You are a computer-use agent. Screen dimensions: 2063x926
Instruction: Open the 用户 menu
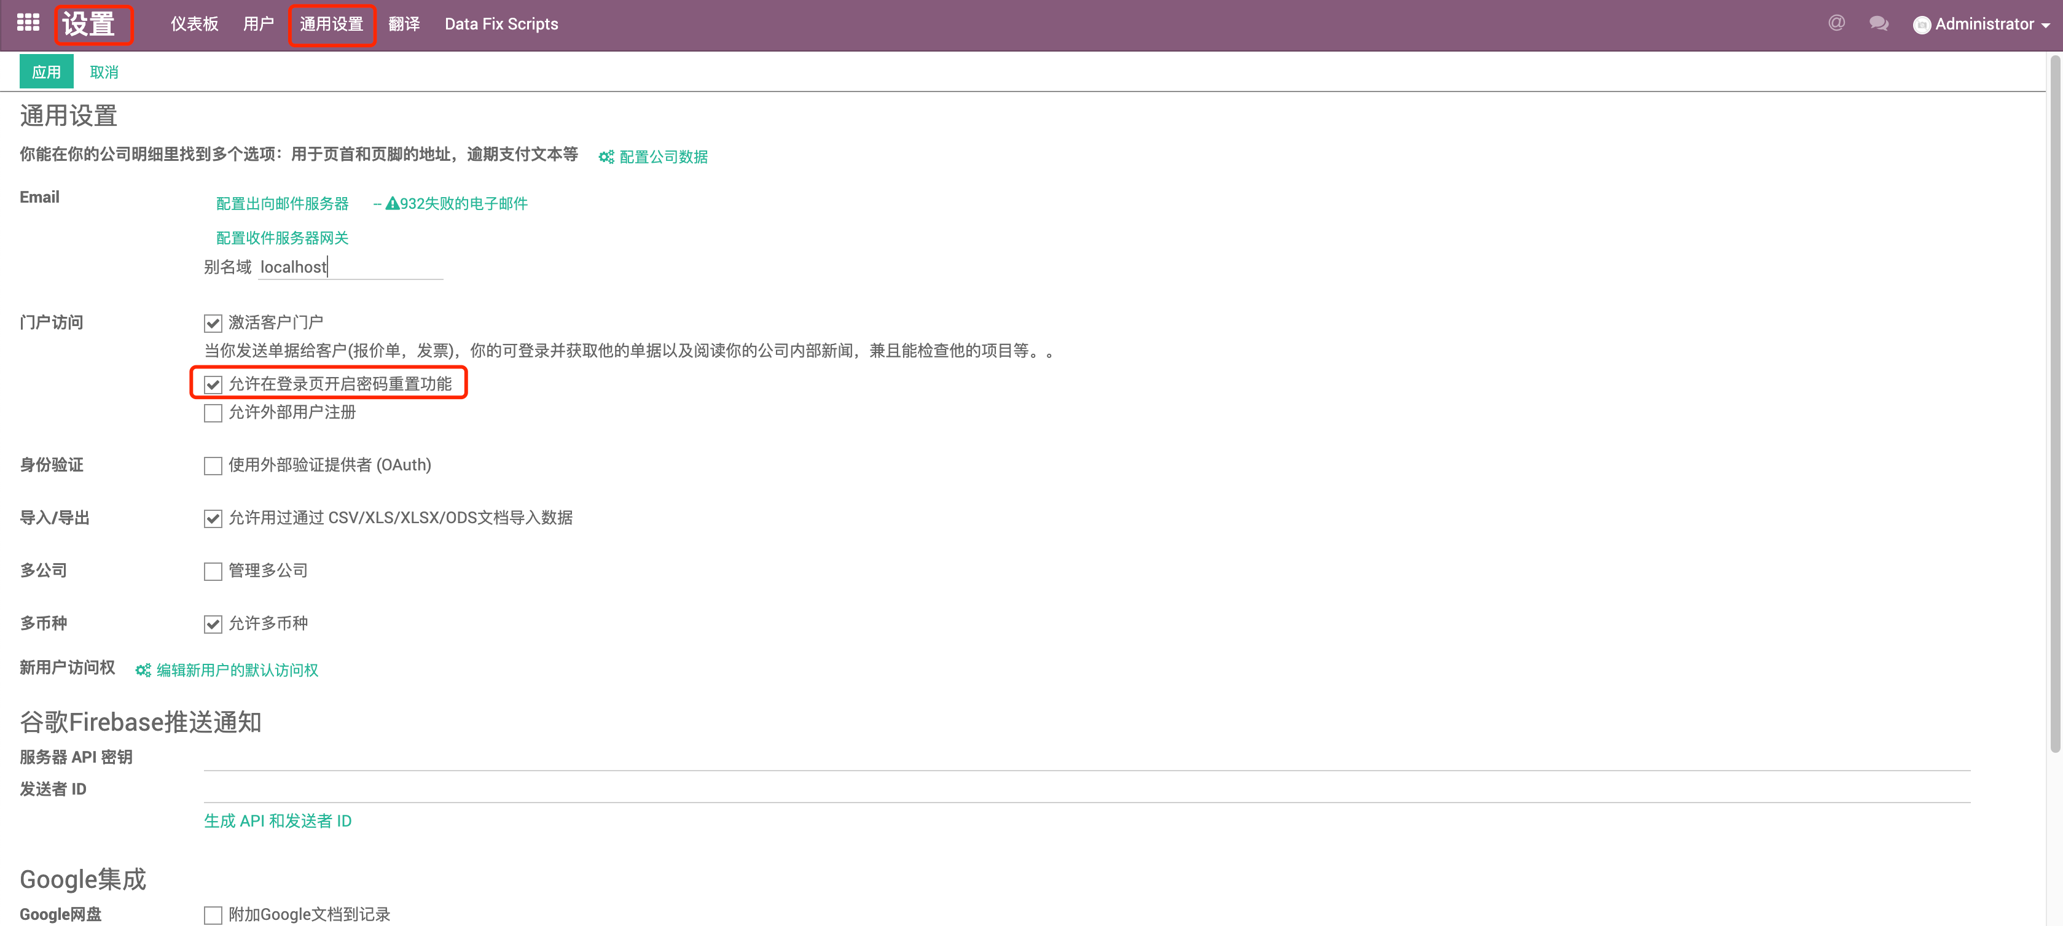click(258, 23)
